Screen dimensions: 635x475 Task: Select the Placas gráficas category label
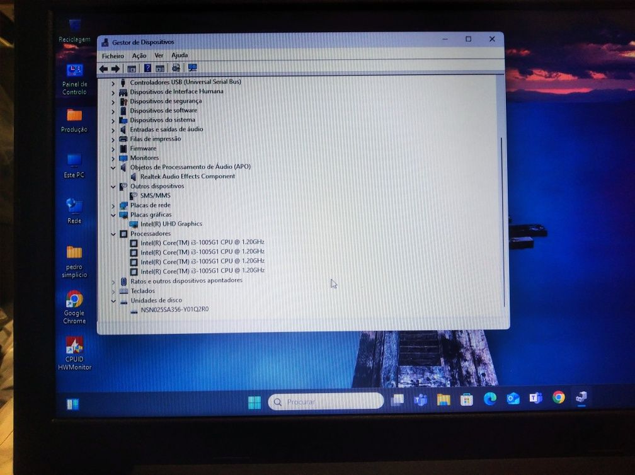click(151, 215)
